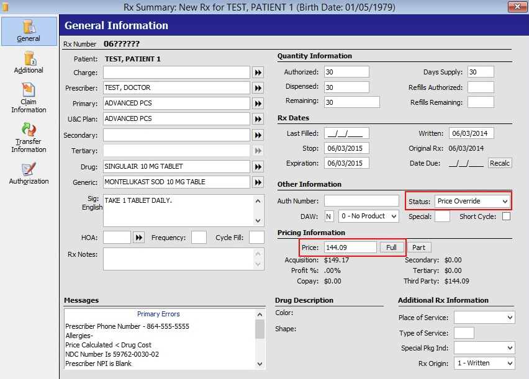Expand the Special Pkg Ind dropdown
This screenshot has height=379, width=529.
click(484, 347)
